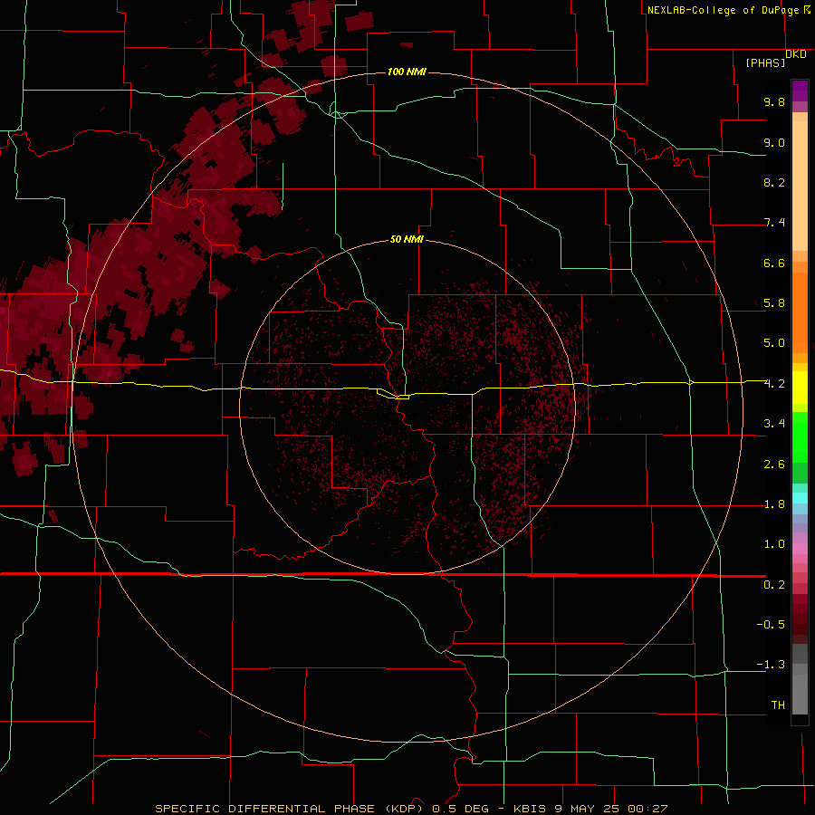Click the 7.4 scale label
Image resolution: width=815 pixels, height=815 pixels.
[x=774, y=223]
